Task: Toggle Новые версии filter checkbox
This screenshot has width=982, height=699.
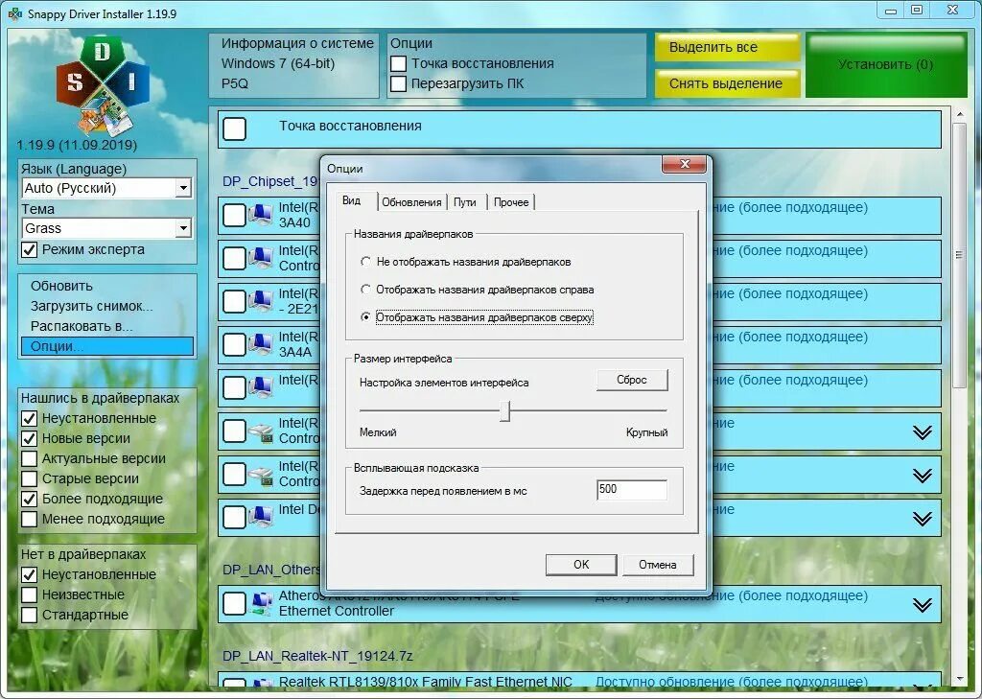Action: (x=30, y=438)
